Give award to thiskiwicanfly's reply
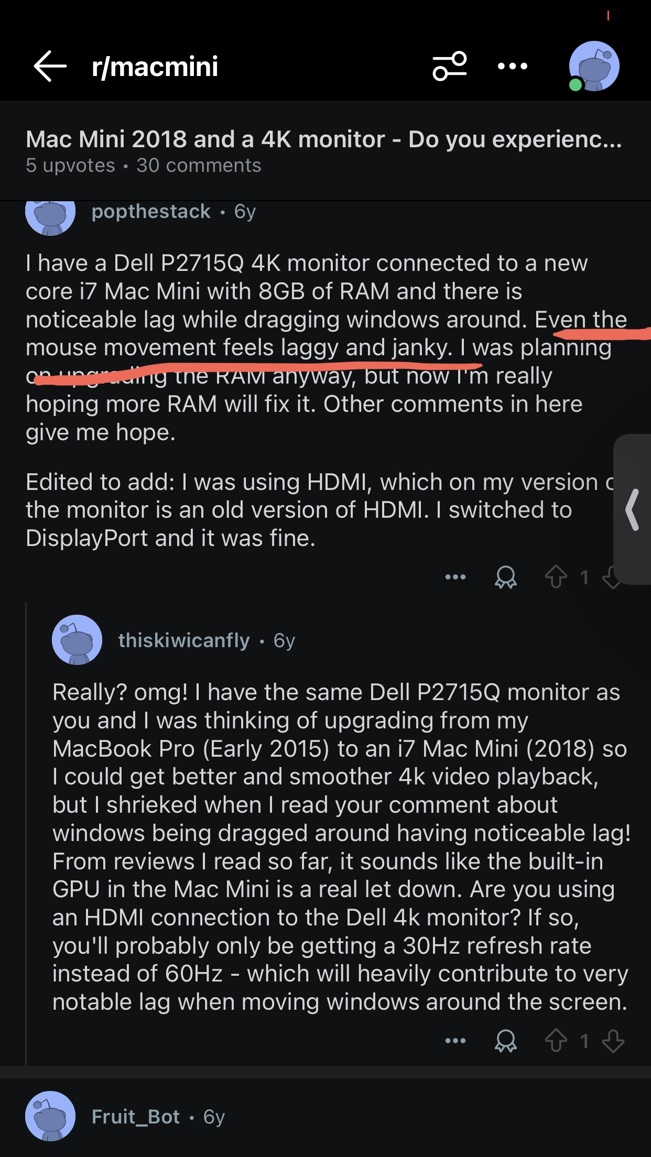Screen dimensions: 651x1157 tap(506, 1041)
